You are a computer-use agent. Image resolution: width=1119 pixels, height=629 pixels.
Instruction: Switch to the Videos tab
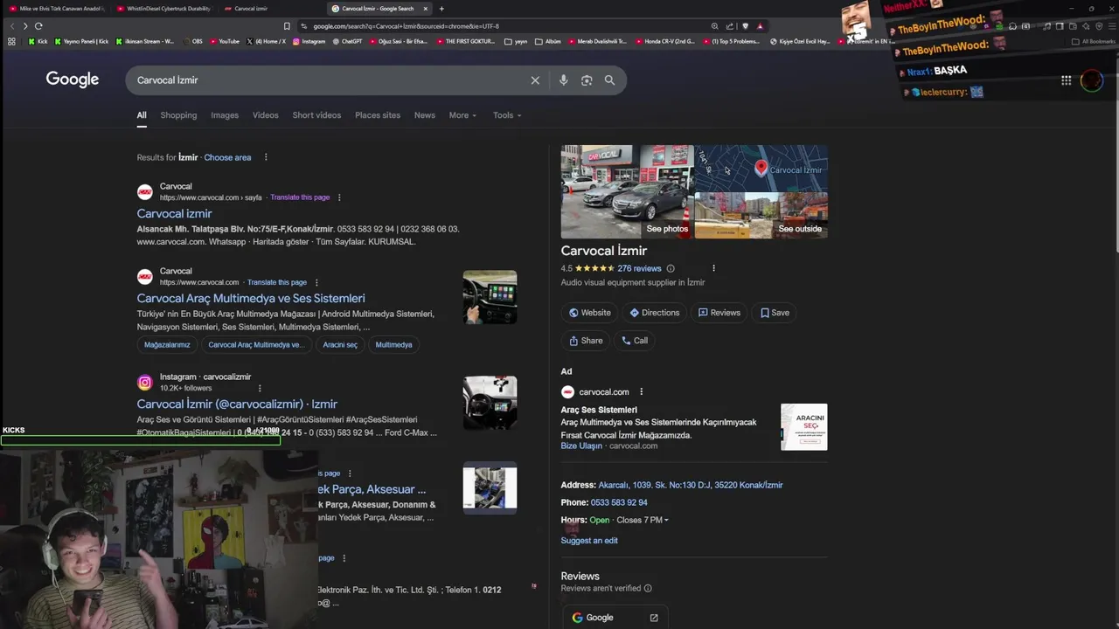coord(266,115)
